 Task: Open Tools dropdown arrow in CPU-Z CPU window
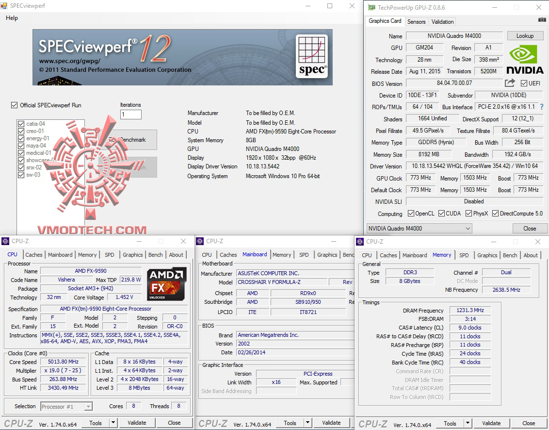tap(113, 423)
